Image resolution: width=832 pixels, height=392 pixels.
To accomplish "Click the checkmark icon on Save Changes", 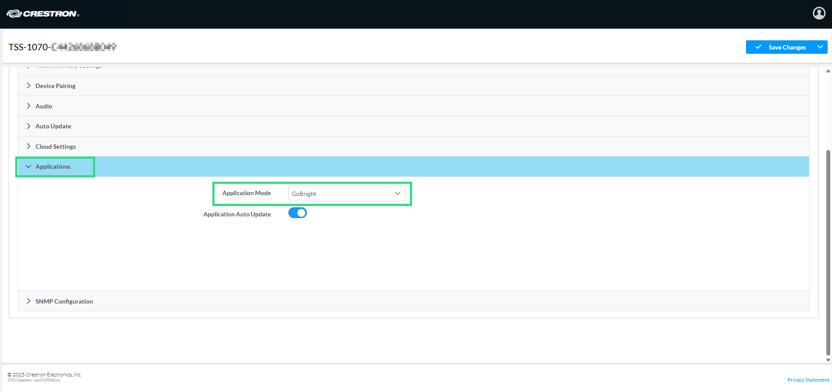I will 758,47.
